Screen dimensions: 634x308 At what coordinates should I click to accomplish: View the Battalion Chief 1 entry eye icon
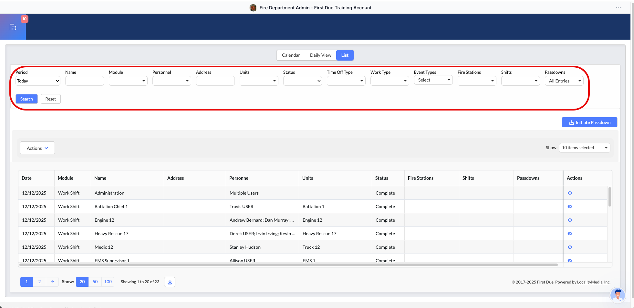(570, 207)
